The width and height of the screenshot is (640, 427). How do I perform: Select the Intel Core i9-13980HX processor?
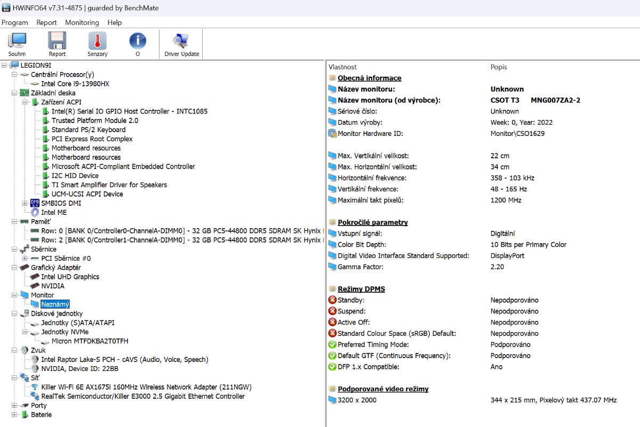[x=75, y=84]
